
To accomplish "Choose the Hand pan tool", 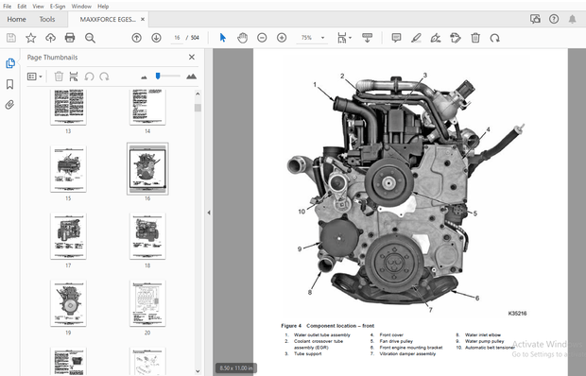I will click(x=243, y=38).
